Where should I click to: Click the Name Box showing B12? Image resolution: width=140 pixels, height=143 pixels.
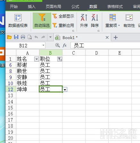tap(23, 45)
